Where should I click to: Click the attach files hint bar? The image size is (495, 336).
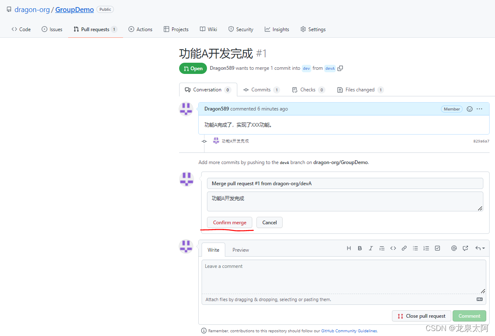344,299
